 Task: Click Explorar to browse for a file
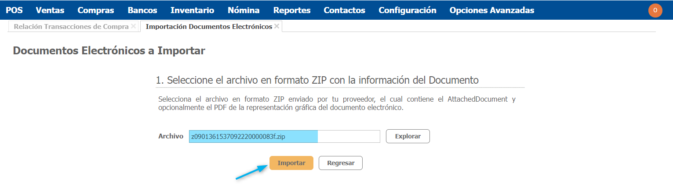coord(407,136)
